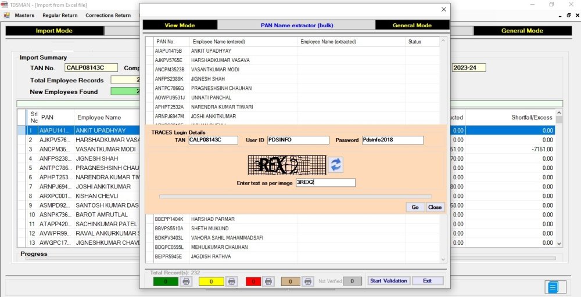Click the blue document icon in the main window

point(553,287)
